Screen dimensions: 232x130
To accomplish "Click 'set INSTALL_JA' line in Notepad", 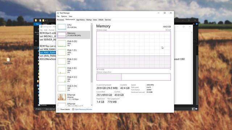I will point(47,36).
